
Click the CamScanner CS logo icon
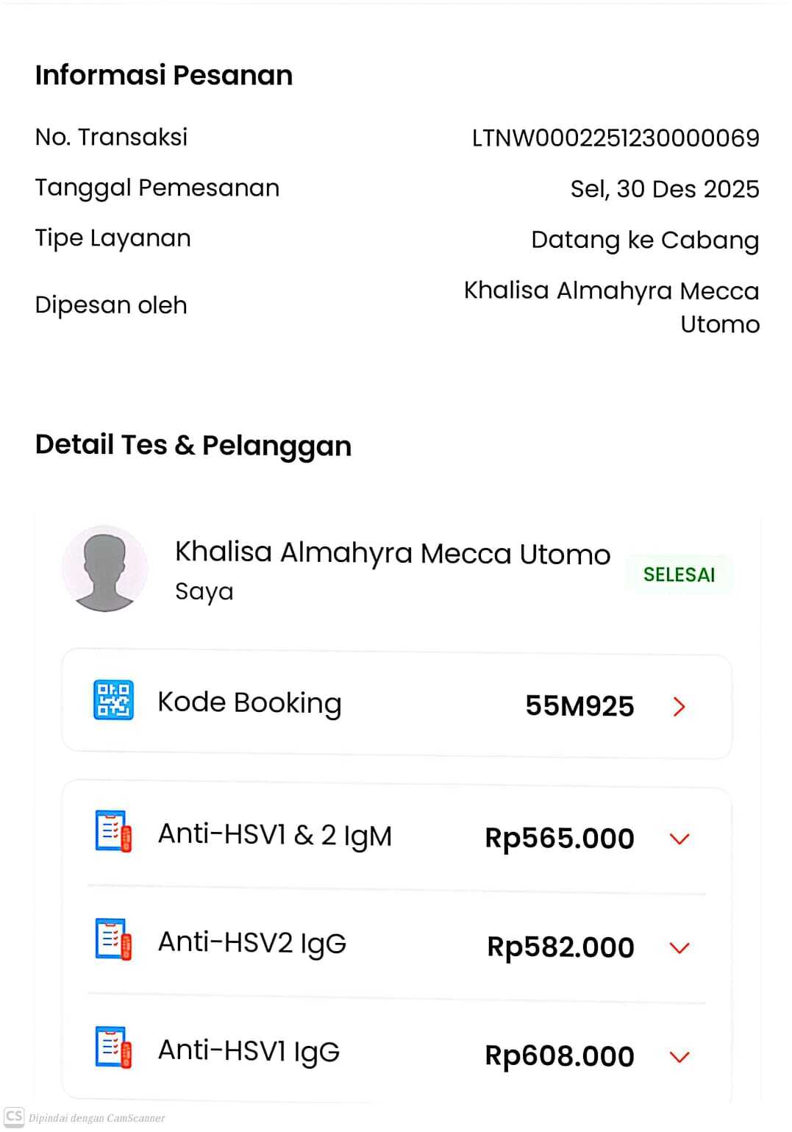click(14, 1117)
